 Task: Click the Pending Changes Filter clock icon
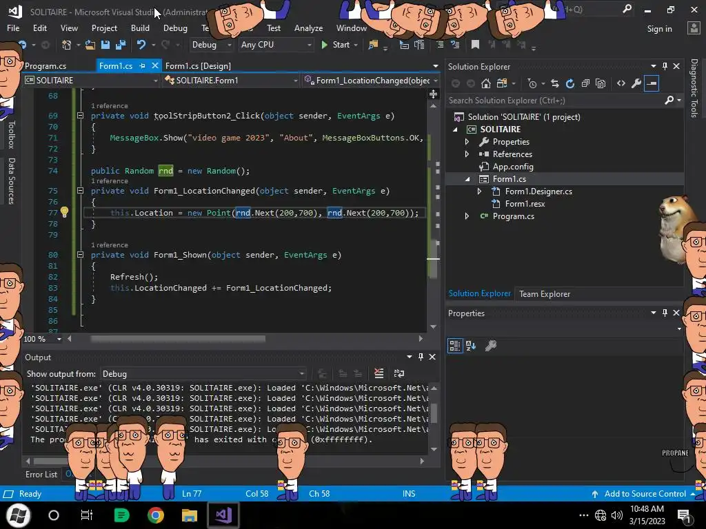point(532,83)
